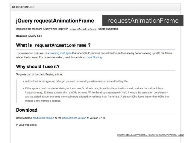Click the jQuery requestAnimationFrame main heading
The image size is (191, 143).
tap(55, 21)
